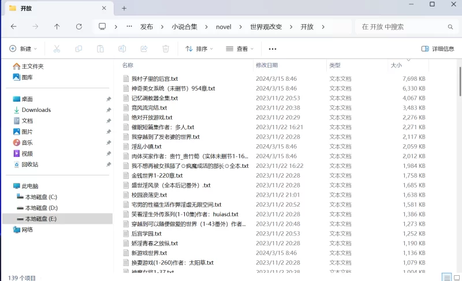Navigate to novel in the breadcrumb
Viewport: 462px width, 281px height.
click(x=223, y=27)
